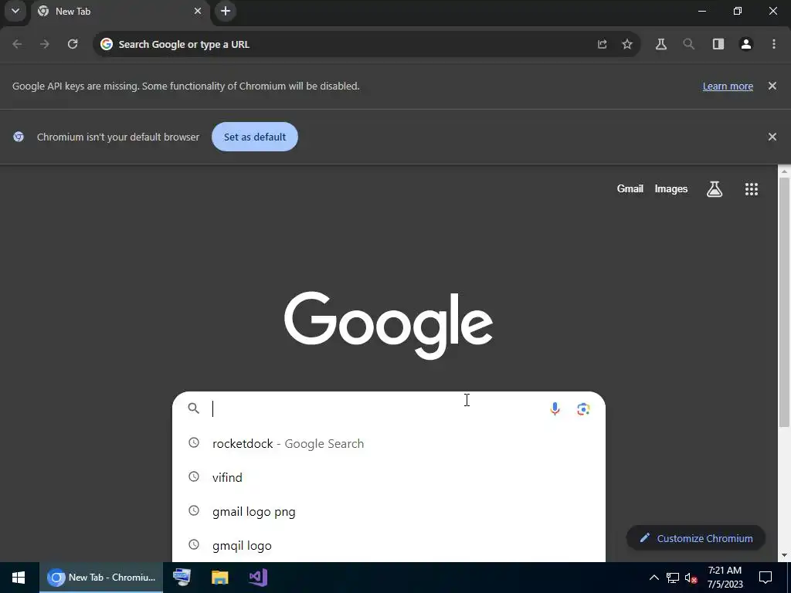Open Search Labs flask on the page
The width and height of the screenshot is (791, 593).
(715, 189)
